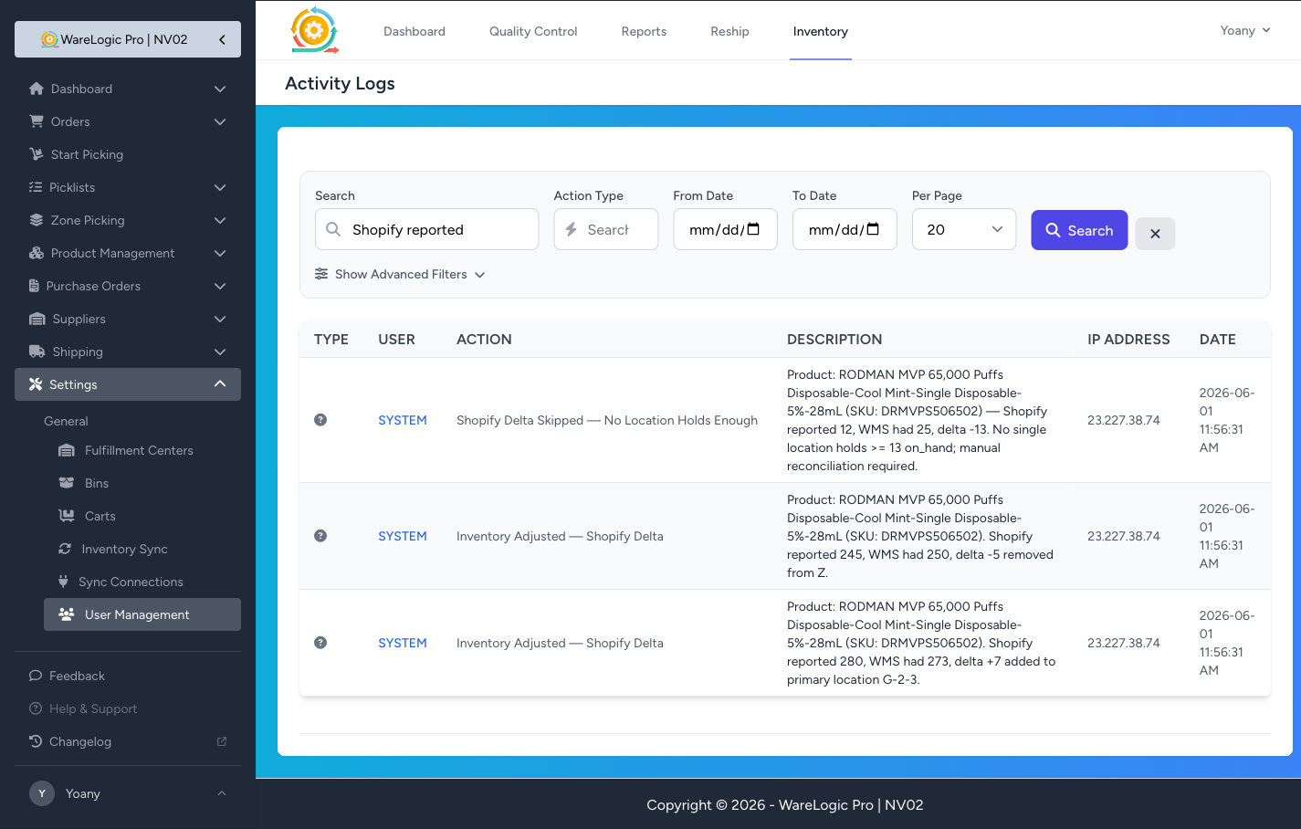Open Yoany user menu in top right
This screenshot has width=1301, height=829.
click(x=1245, y=30)
